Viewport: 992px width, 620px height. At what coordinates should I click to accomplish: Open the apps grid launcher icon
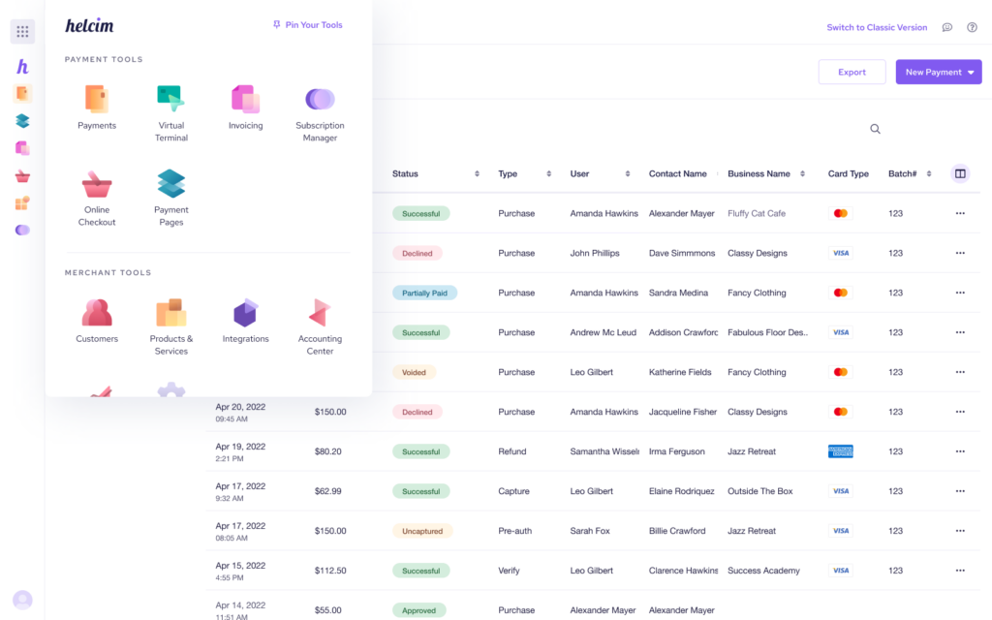[22, 31]
